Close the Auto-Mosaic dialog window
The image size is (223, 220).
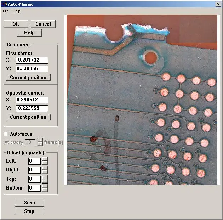click(x=218, y=4)
